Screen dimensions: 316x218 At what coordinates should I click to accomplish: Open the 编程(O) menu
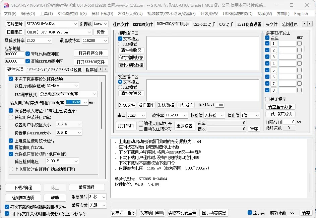(x=28, y=14)
